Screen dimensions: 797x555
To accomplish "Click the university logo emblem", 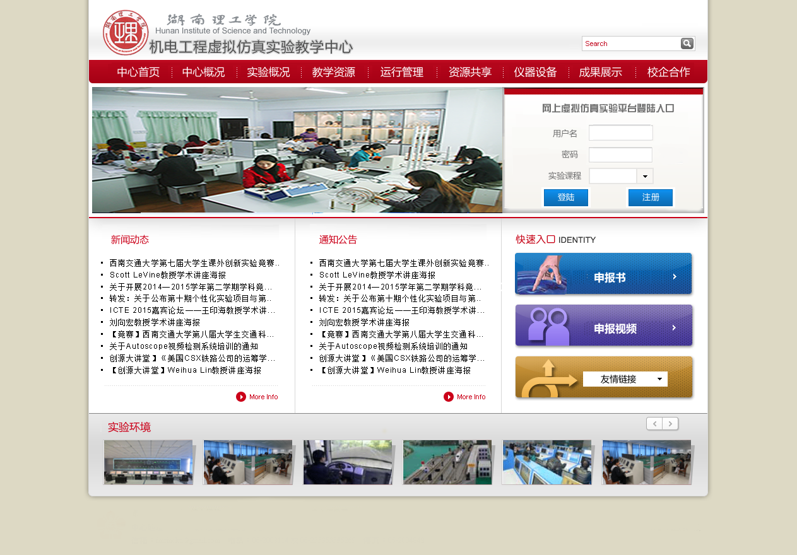I will (126, 33).
